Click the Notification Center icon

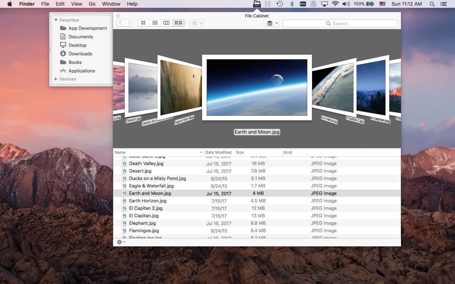point(443,4)
